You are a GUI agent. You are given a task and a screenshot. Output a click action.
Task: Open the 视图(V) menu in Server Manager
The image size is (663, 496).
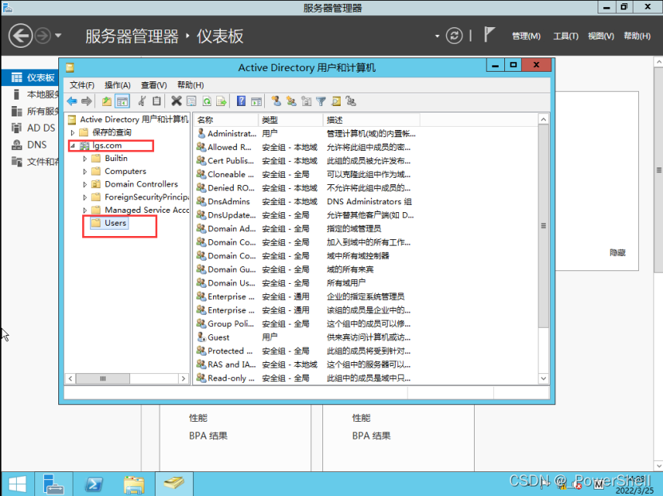coord(601,36)
